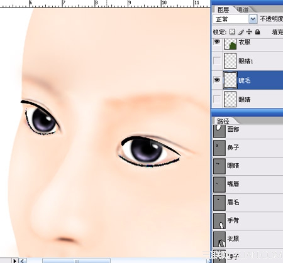The width and height of the screenshot is (283, 263).
Task: Show the 眼睛1 layer using its visibility box
Action: 217,61
